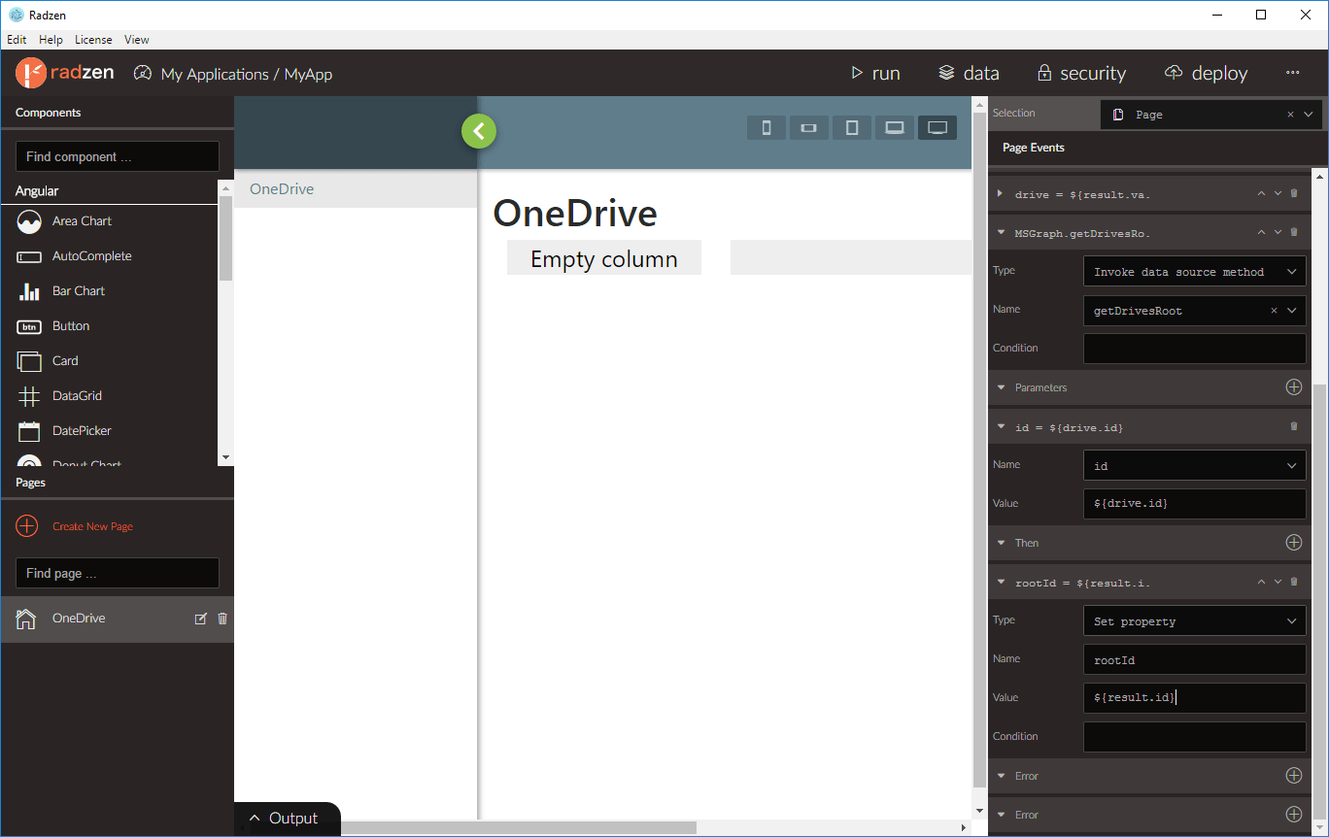The image size is (1329, 837).
Task: Click Create New Page
Action: pyautogui.click(x=75, y=526)
